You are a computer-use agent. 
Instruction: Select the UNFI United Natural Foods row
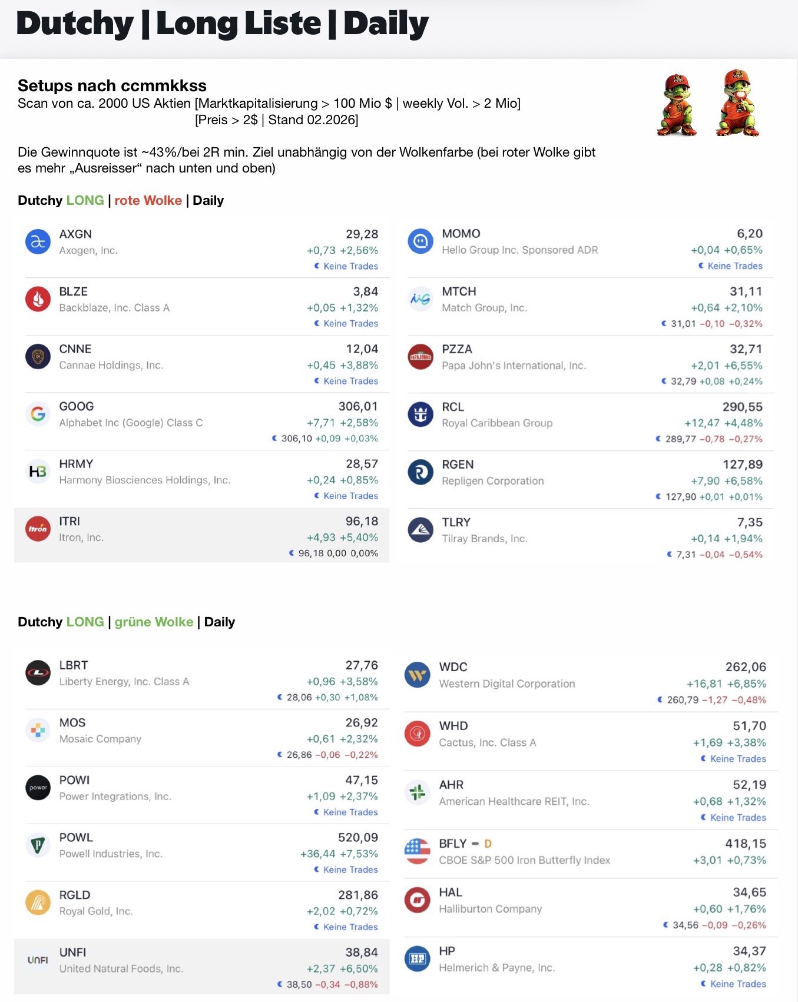pyautogui.click(x=201, y=967)
